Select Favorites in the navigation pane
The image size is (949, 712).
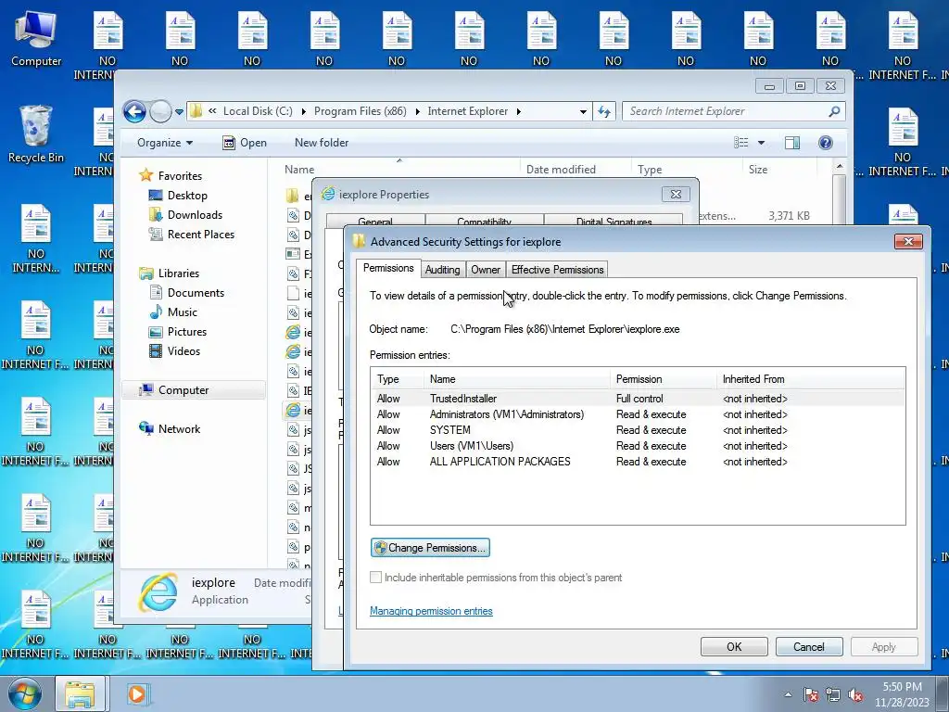[x=171, y=175]
